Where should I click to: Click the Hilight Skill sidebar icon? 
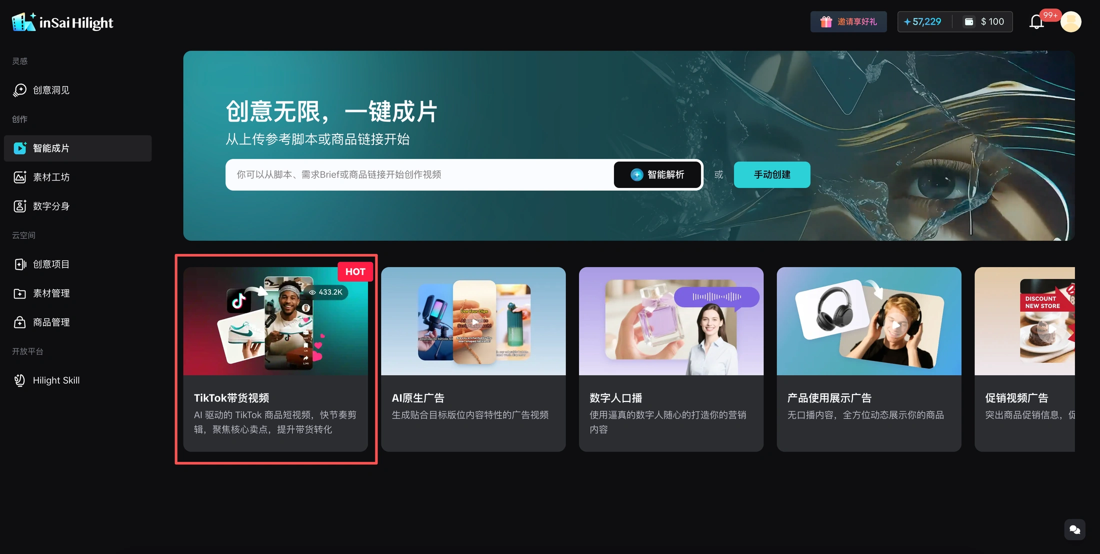(x=20, y=380)
